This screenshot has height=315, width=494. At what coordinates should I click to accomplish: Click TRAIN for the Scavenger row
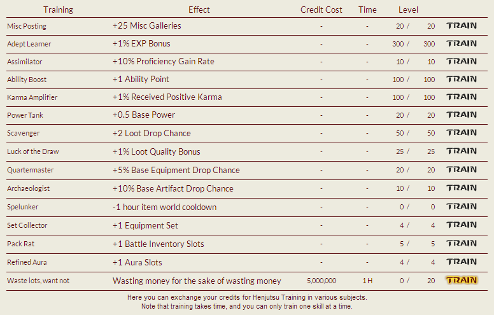tap(462, 132)
